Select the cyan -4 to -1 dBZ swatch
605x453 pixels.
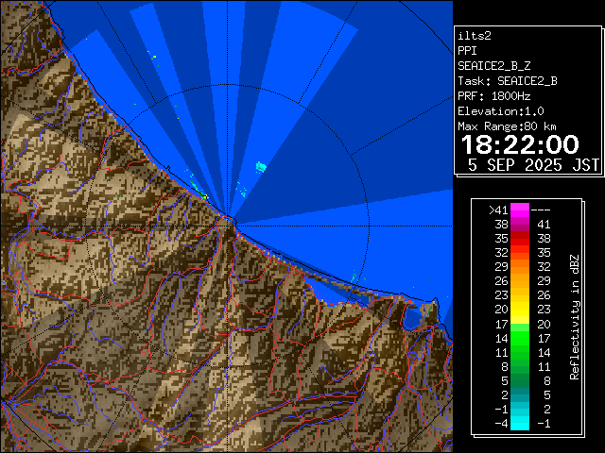(x=519, y=422)
